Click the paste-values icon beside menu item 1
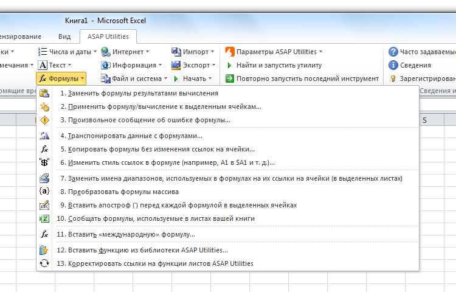The height and width of the screenshot is (292, 456). point(44,93)
